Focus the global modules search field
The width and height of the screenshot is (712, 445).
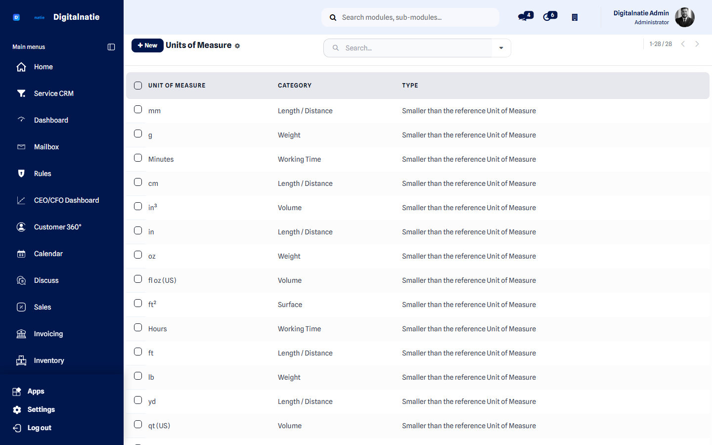pyautogui.click(x=410, y=17)
